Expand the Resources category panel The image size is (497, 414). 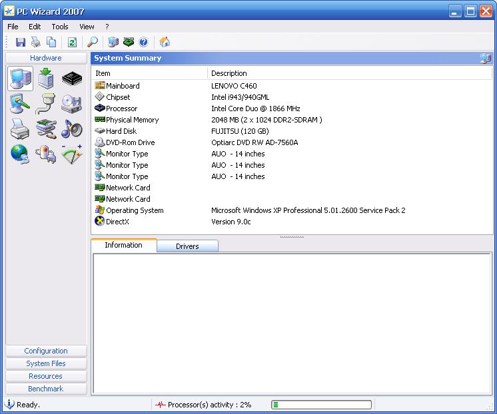[46, 376]
